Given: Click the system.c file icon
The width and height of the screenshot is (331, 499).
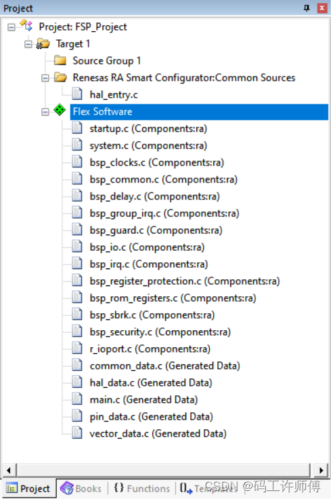Looking at the screenshot, I should 77,145.
